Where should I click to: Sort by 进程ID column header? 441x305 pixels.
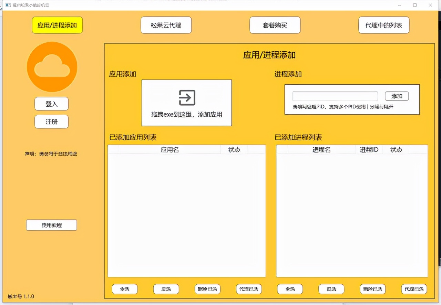(369, 150)
